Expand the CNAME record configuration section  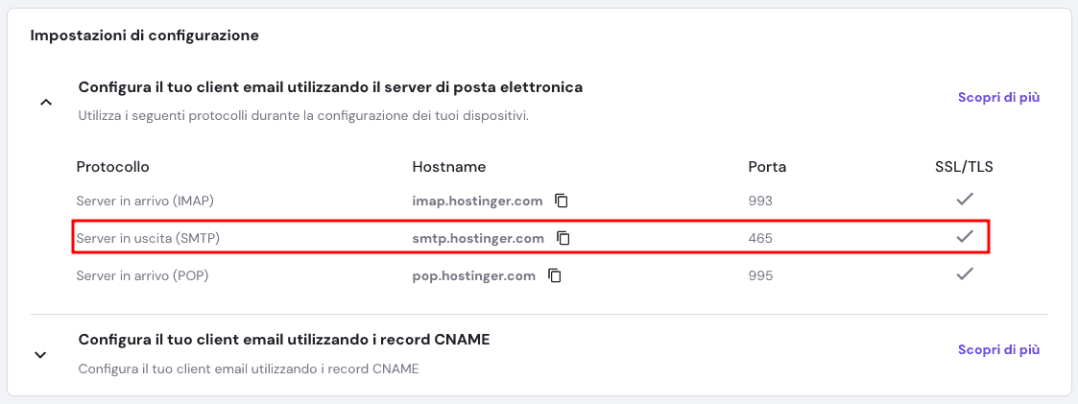[40, 354]
